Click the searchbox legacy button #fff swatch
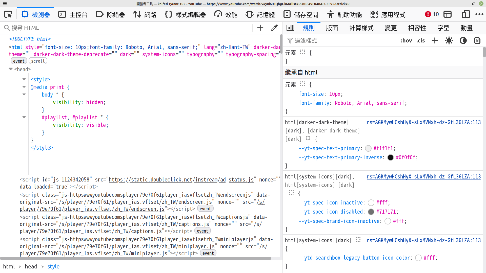Screen dimensions: 486x273 (418, 258)
